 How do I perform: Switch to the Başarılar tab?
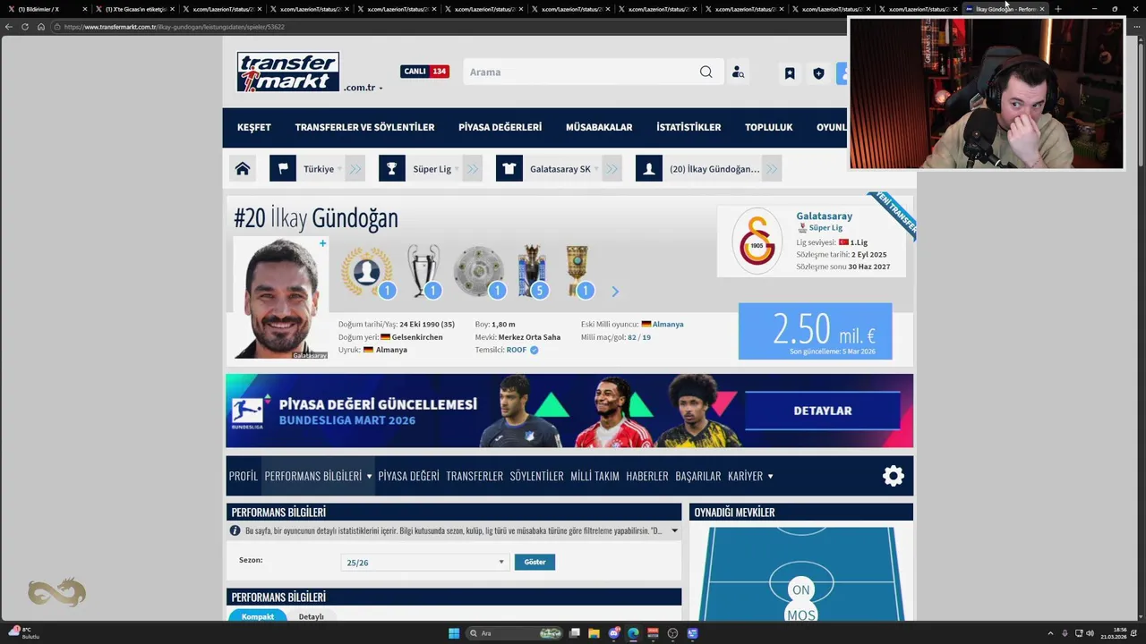click(698, 476)
